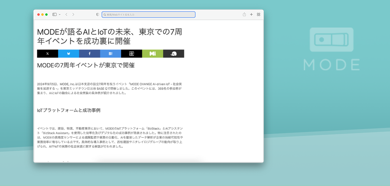390x186 pixels.
Task: Open the Safari share menu
Action: tap(244, 15)
